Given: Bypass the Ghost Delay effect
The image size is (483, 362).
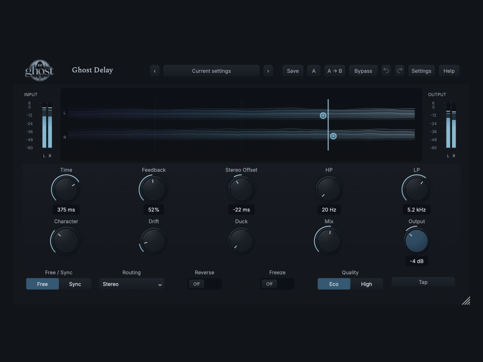Looking at the screenshot, I should [363, 71].
